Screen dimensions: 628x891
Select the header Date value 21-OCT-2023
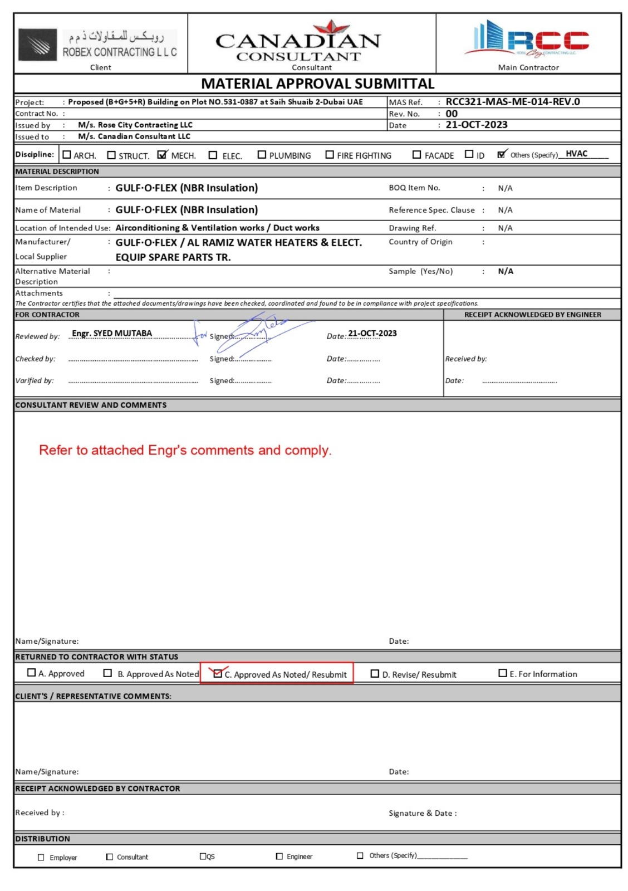coord(477,125)
